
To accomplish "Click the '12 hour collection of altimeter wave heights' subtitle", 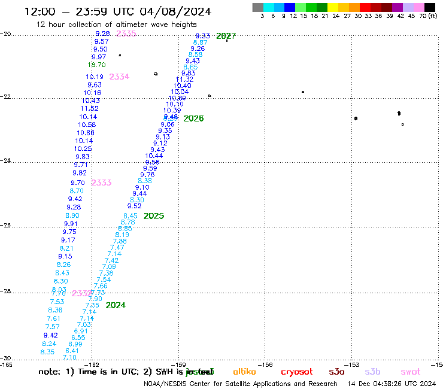I will click(116, 25).
